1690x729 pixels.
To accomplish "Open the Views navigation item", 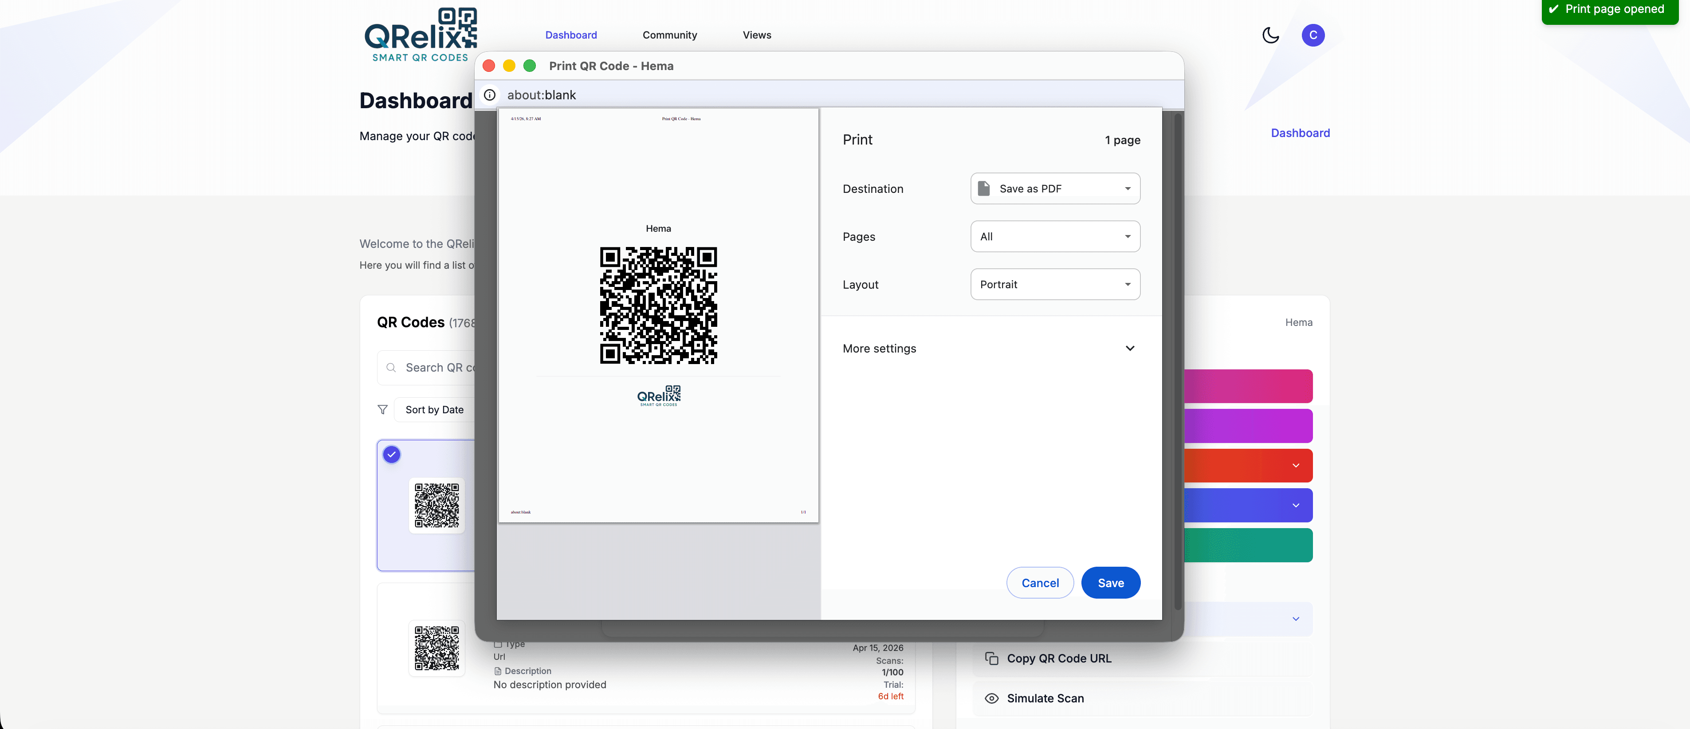I will [x=756, y=35].
